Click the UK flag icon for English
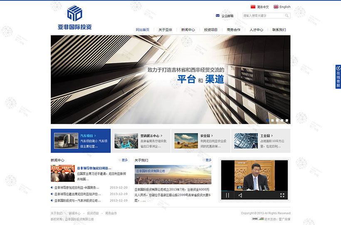The width and height of the screenshot is (341, 225). (276, 7)
